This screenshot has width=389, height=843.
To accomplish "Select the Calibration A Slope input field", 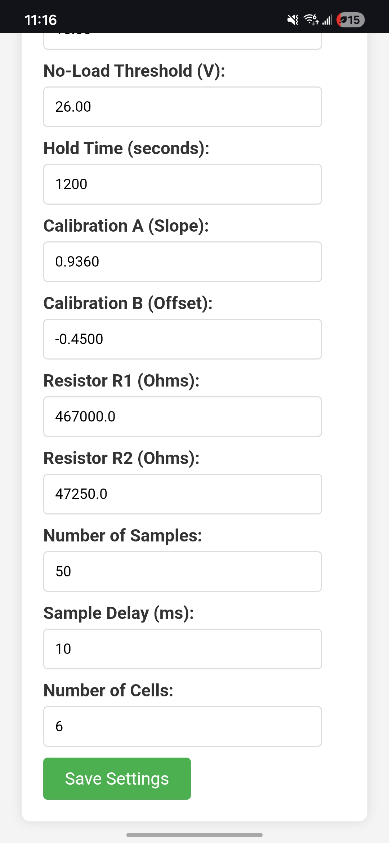I will coord(182,262).
